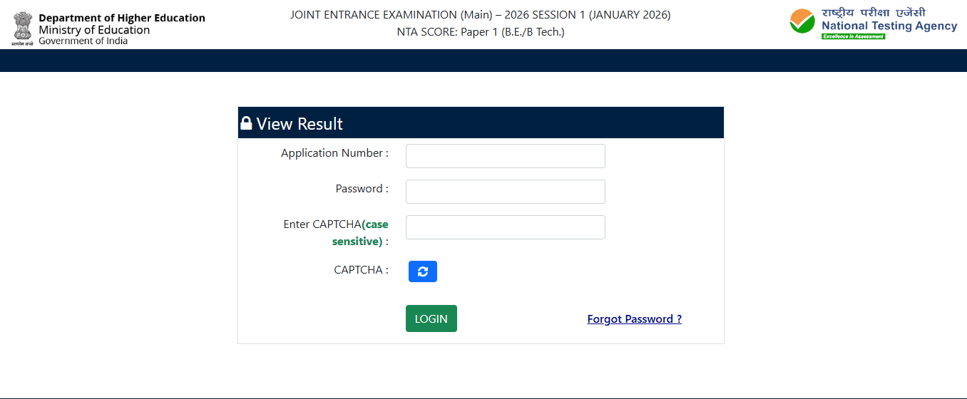967x399 pixels.
Task: Click NTA SCORE: Paper 1 text
Action: coord(481,32)
